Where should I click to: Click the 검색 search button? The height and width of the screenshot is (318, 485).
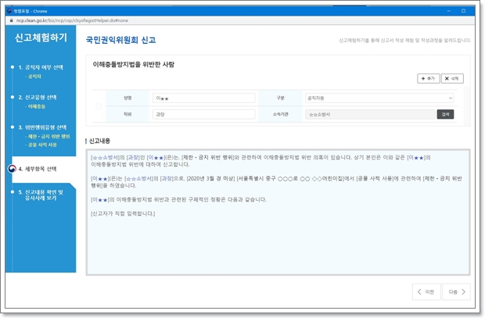click(x=445, y=114)
